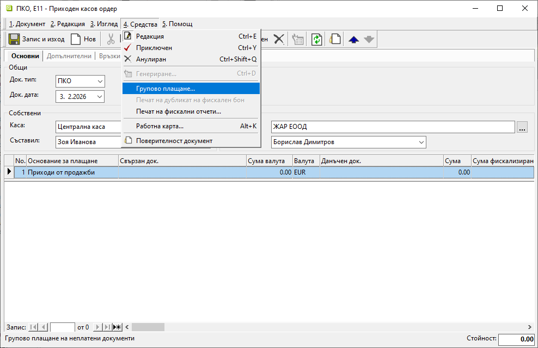Click the new-record asterisk navigation button
Image resolution: width=538 pixels, height=348 pixels.
click(x=117, y=327)
